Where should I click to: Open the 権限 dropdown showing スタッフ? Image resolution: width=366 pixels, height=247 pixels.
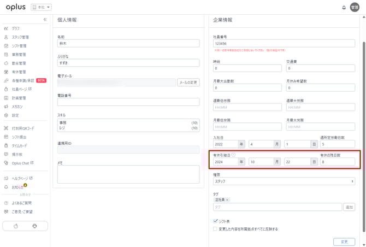[x=284, y=181]
